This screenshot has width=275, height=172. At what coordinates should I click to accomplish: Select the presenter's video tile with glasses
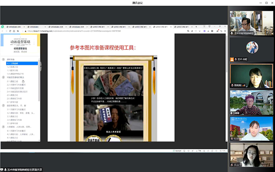click(251, 23)
